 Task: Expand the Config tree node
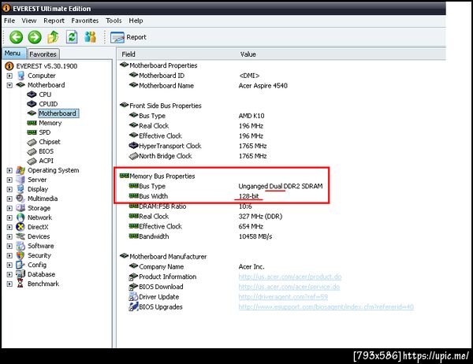tap(9, 265)
